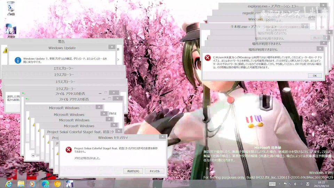
Task: Launch the yellow Chrome Canary taskbar icon
Action: 57,184
